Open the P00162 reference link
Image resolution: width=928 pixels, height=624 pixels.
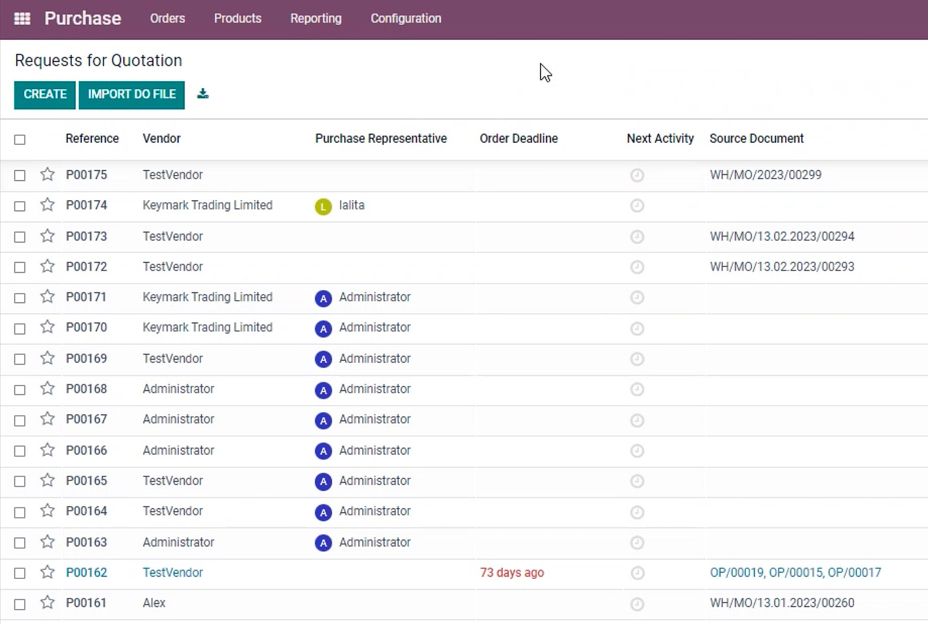(x=87, y=572)
